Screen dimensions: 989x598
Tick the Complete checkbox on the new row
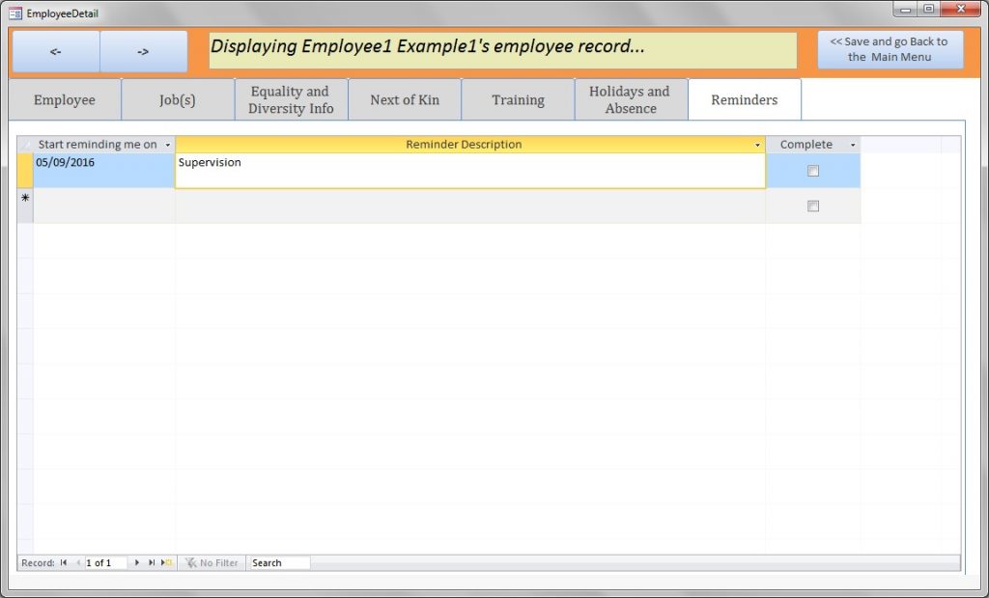pyautogui.click(x=812, y=205)
